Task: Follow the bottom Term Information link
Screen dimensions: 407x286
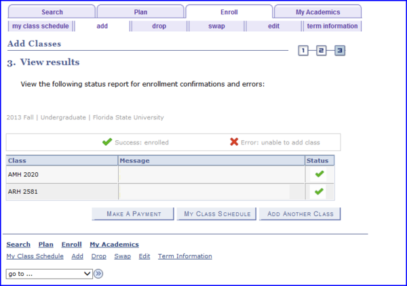Action: [x=185, y=256]
